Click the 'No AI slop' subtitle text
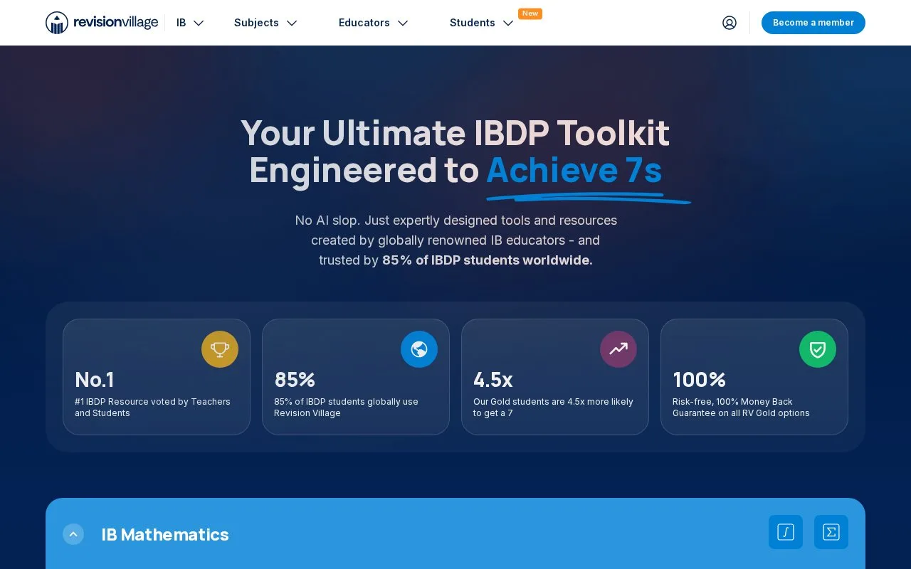Image resolution: width=911 pixels, height=569 pixels. click(x=326, y=220)
